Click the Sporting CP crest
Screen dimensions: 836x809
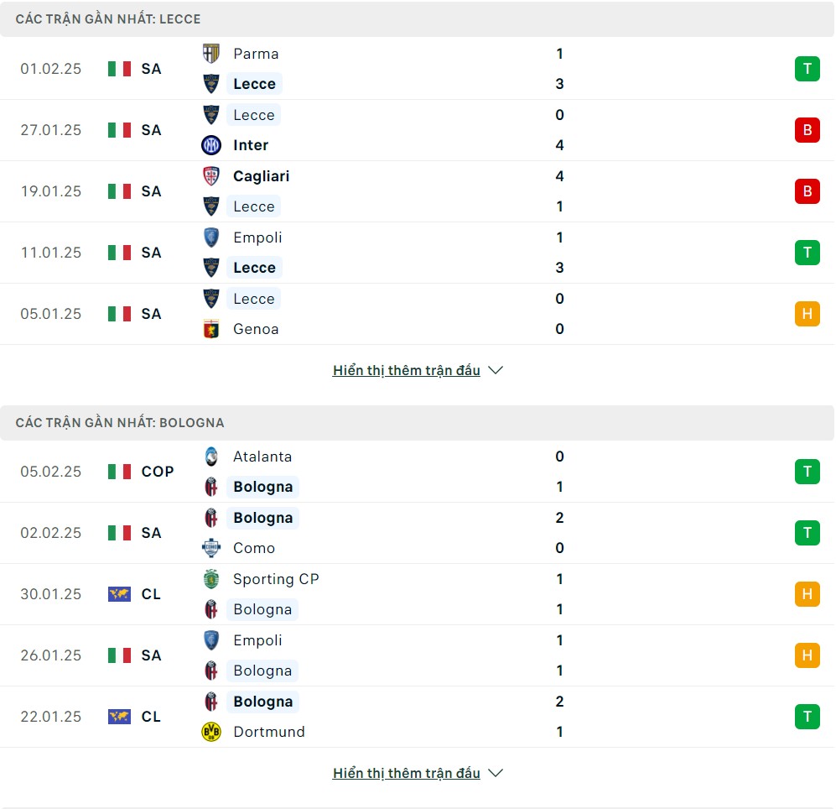tap(211, 579)
